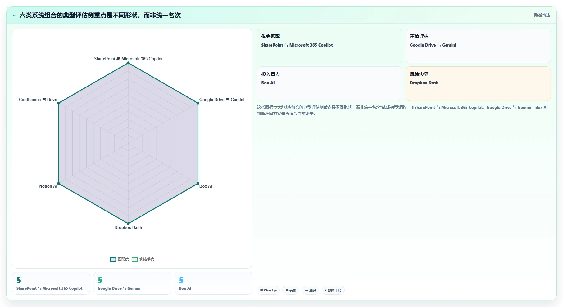The width and height of the screenshot is (563, 307).
Task: Click the 实施难度 legend text
Action: click(147, 259)
